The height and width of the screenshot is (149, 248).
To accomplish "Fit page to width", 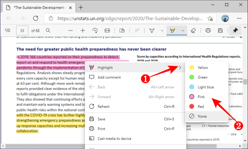I will click(107, 30).
